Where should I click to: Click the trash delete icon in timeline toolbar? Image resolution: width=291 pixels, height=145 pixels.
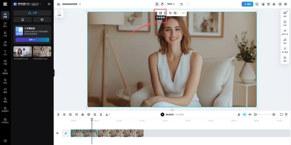[64, 114]
